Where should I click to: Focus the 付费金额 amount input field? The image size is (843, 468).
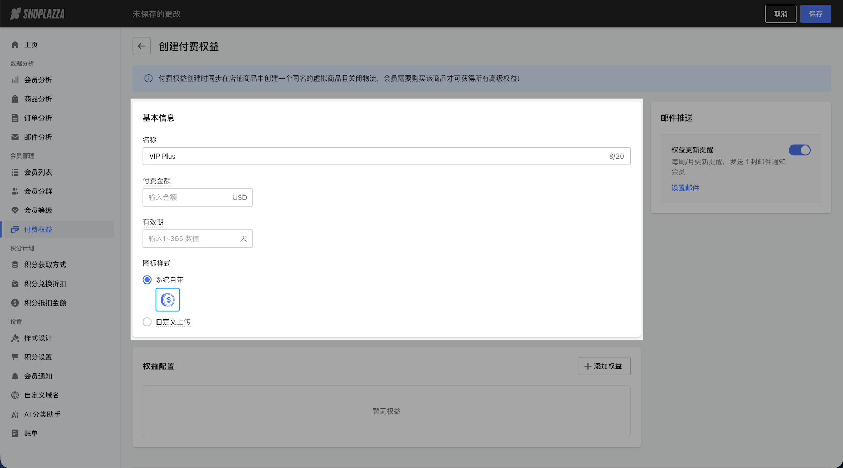pos(187,198)
